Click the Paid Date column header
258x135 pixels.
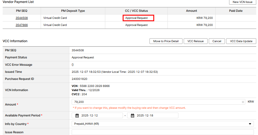[236, 11]
